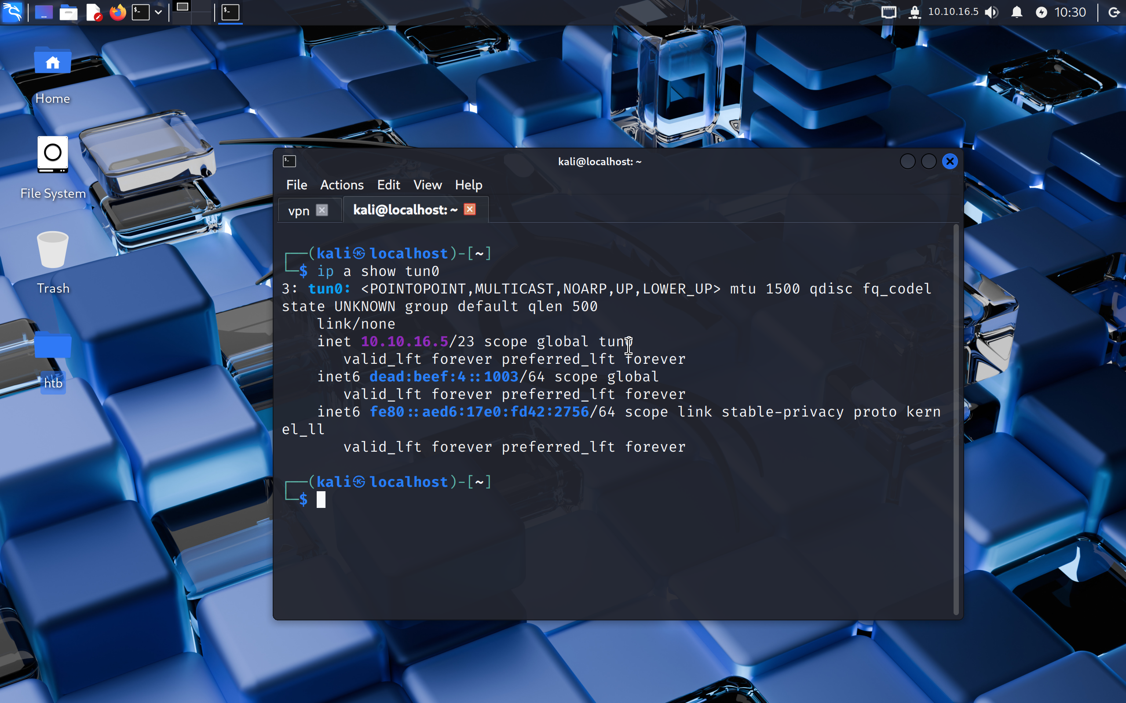Click the 'link/none' output line
This screenshot has width=1126, height=703.
point(356,324)
